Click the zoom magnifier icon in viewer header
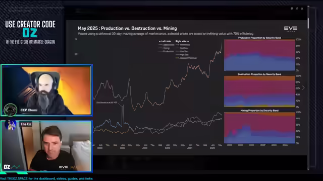This screenshot has width=323, height=181. click(x=297, y=9)
